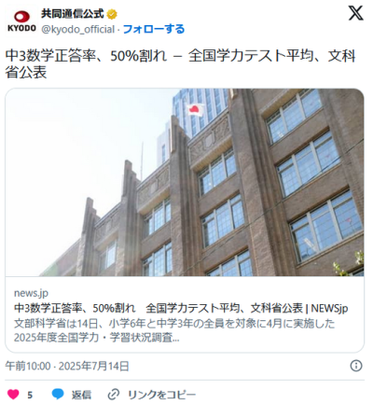
Task: Open the X logo icon
Action: [x=355, y=13]
